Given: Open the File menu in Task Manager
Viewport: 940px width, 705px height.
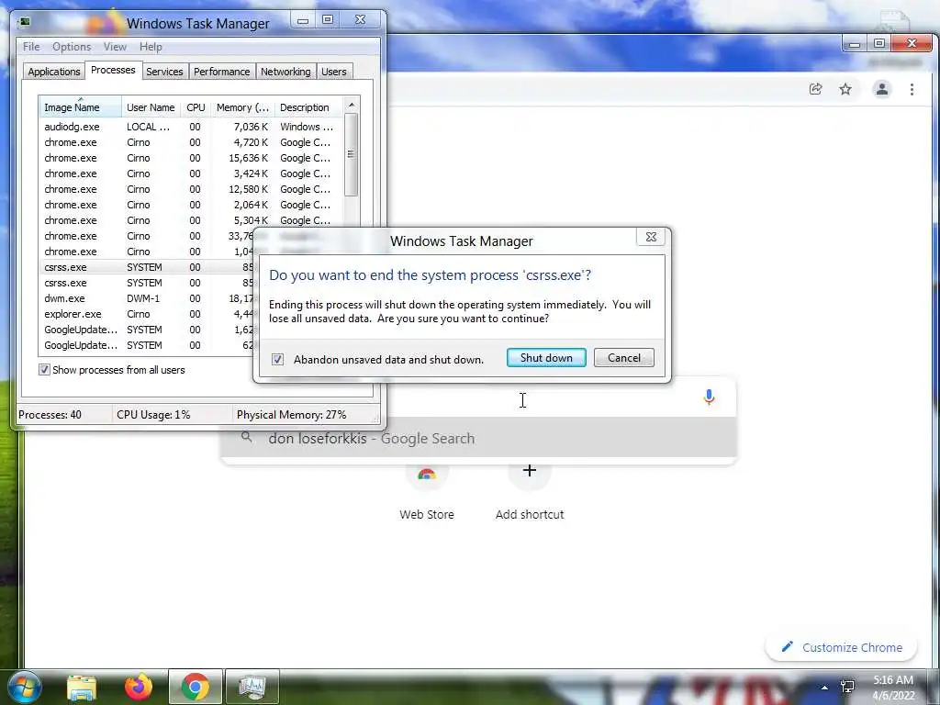Looking at the screenshot, I should point(31,47).
